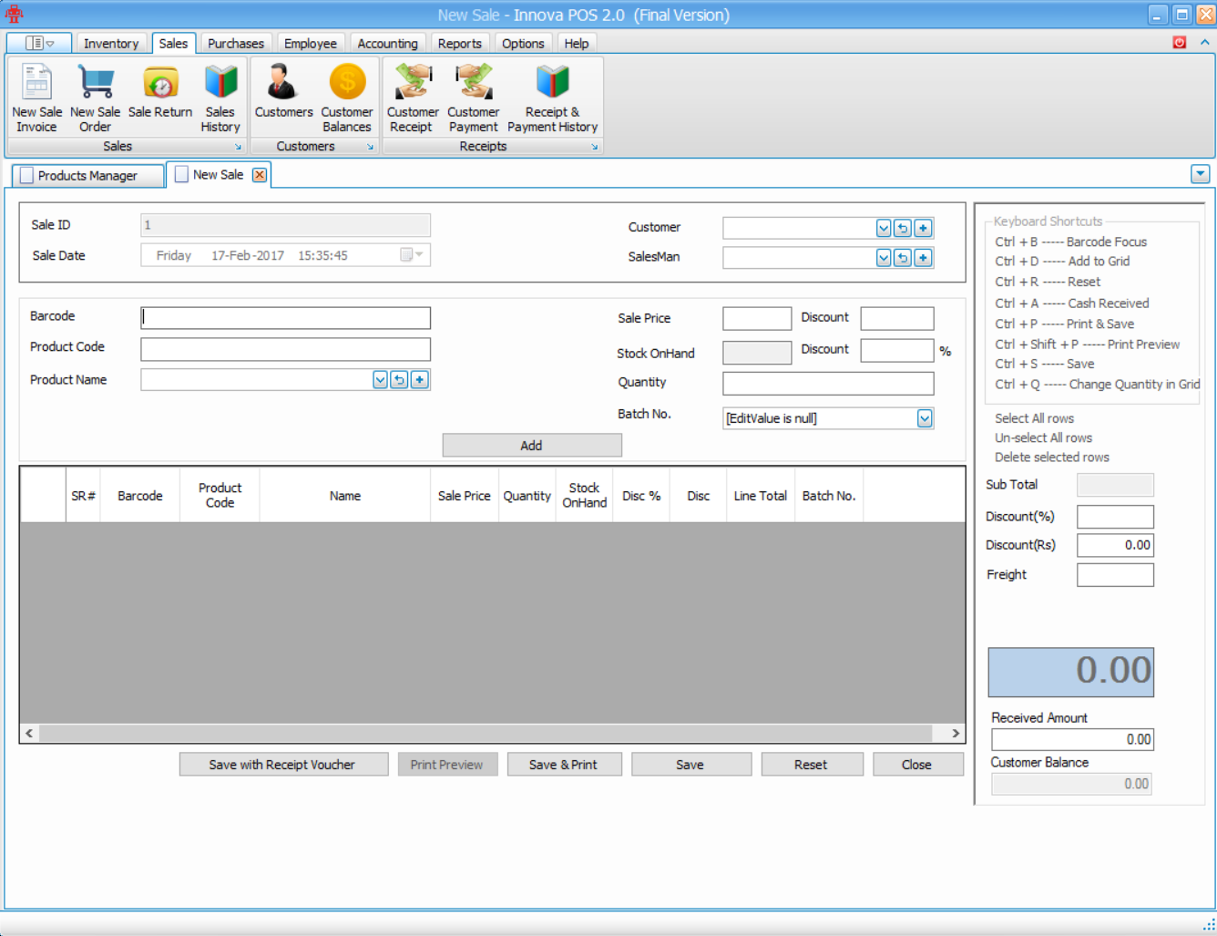Image resolution: width=1217 pixels, height=936 pixels.
Task: Refresh the SalesMan list
Action: [903, 258]
